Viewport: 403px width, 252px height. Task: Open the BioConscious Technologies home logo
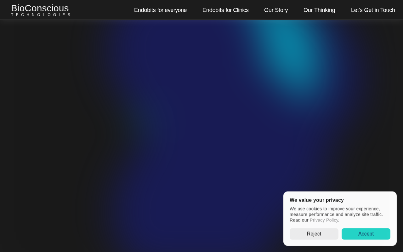pyautogui.click(x=41, y=10)
